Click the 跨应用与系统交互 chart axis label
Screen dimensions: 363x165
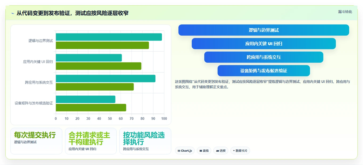(x=39, y=82)
